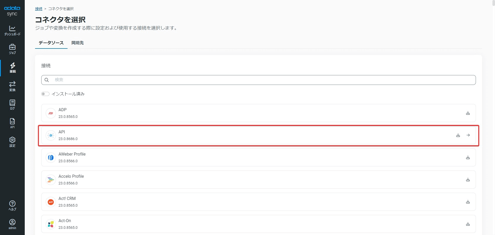The image size is (495, 235).
Task: Open the Jobs (ジョブ) sidebar icon
Action: (x=12, y=49)
